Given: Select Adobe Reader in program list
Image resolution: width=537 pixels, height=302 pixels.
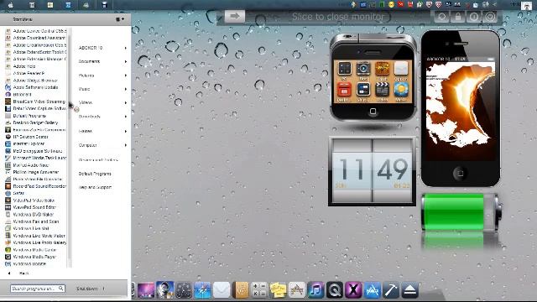Looking at the screenshot, I should [x=29, y=73].
